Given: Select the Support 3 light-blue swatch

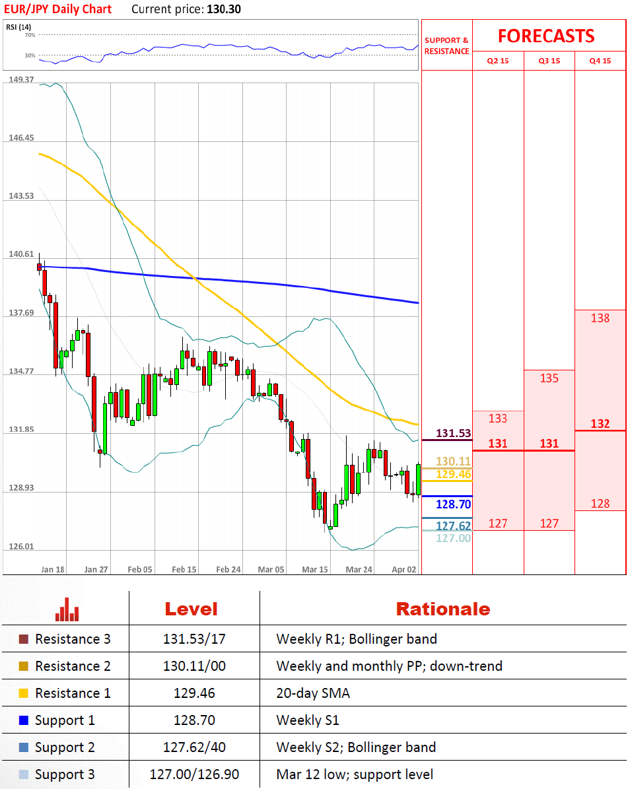Looking at the screenshot, I should [24, 774].
